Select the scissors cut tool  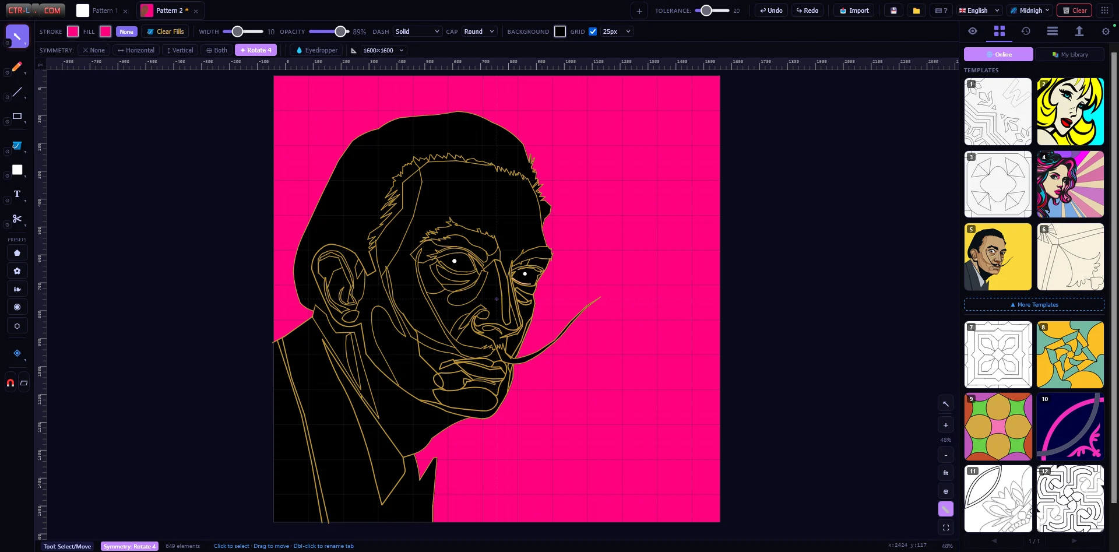click(x=17, y=219)
